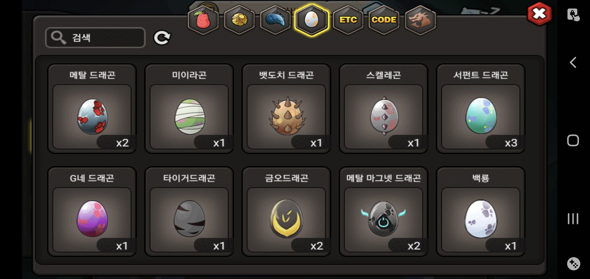The image size is (590, 279).
Task: Open the dragon head tab
Action: coord(420,20)
